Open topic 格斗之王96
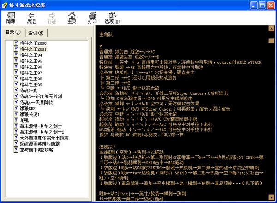Screen dimensions: 277x203 point(31,67)
